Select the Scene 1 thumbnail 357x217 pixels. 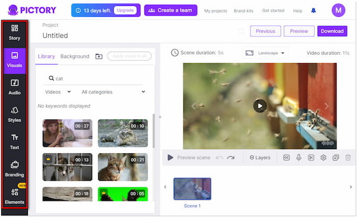tap(192, 189)
